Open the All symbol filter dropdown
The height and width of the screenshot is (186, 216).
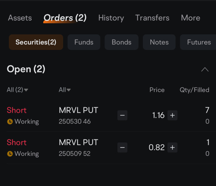65,90
